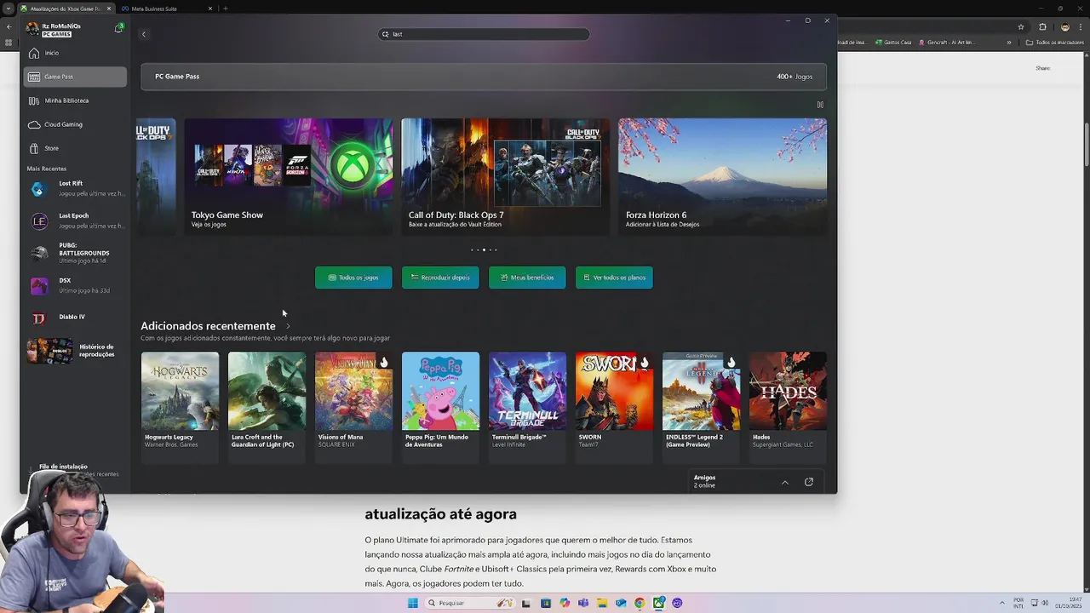Viewport: 1090px width, 613px height.
Task: Open the Início home page in sidebar
Action: click(75, 53)
